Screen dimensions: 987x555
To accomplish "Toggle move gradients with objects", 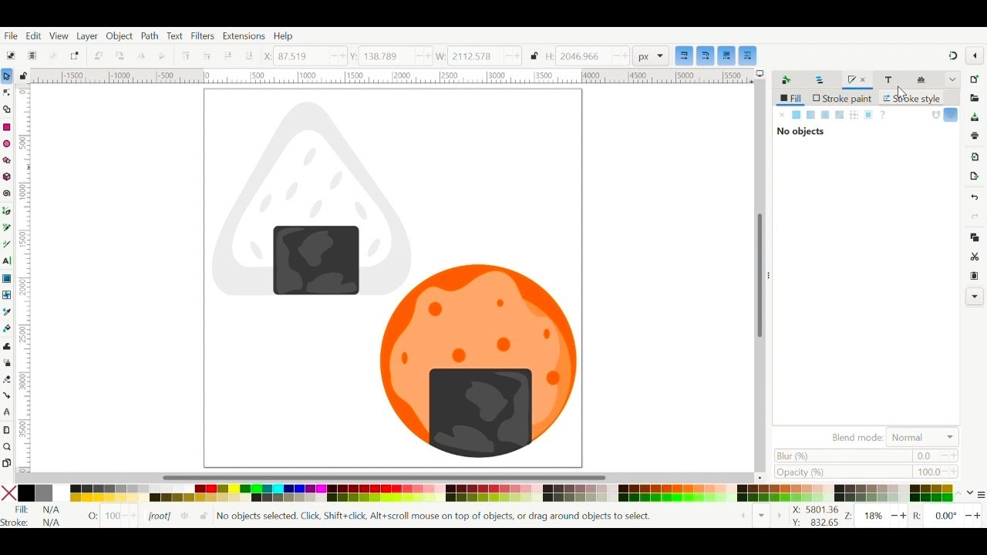I will (726, 55).
